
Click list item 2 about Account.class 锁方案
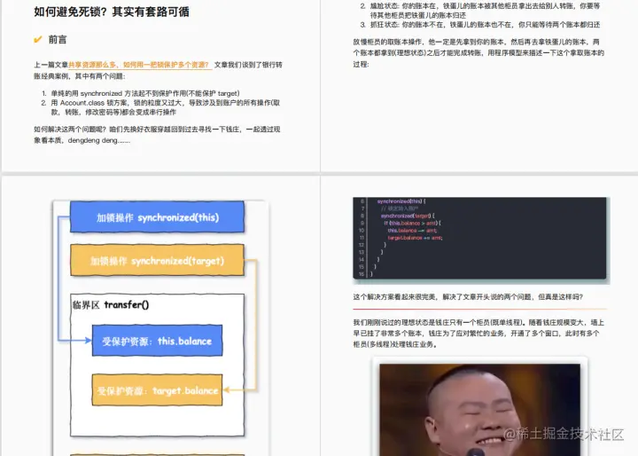(x=160, y=107)
